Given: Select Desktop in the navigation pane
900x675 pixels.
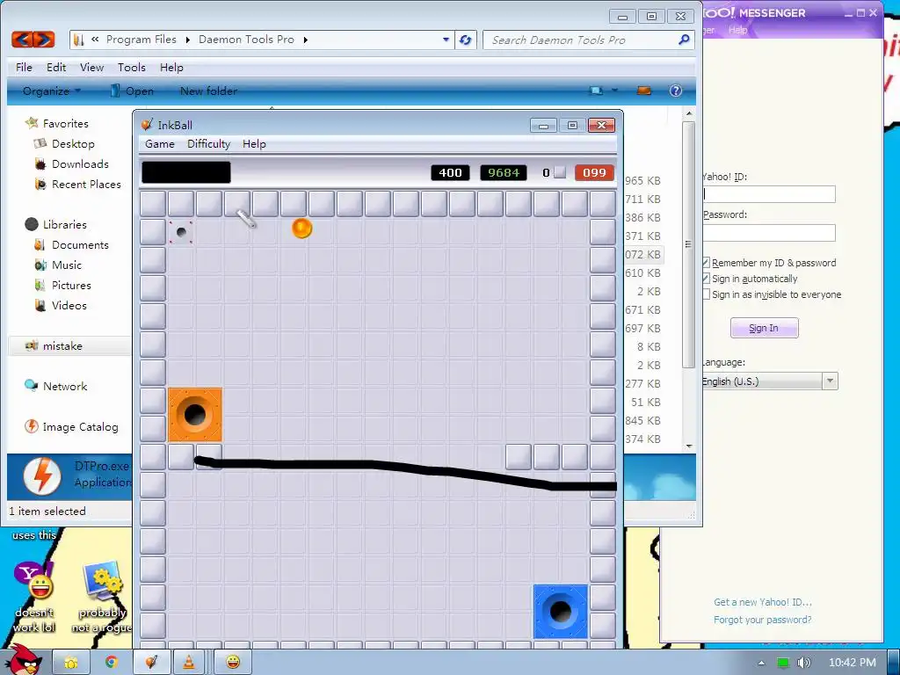Looking at the screenshot, I should [73, 143].
